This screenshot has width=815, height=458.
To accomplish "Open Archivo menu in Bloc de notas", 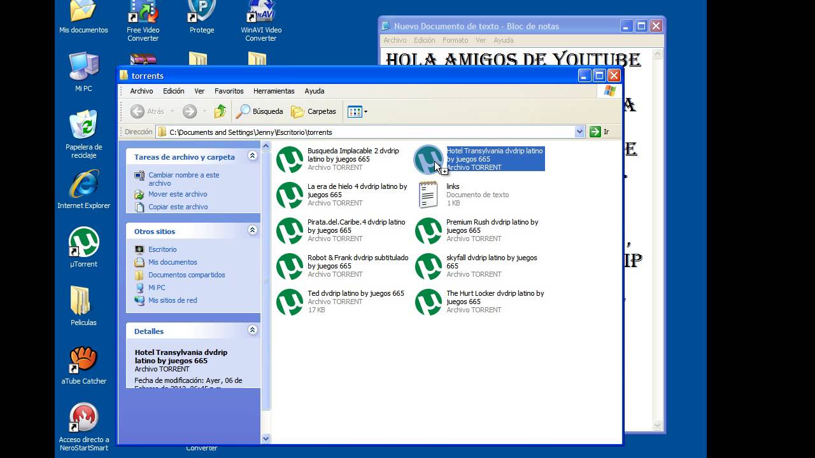I will click(395, 40).
